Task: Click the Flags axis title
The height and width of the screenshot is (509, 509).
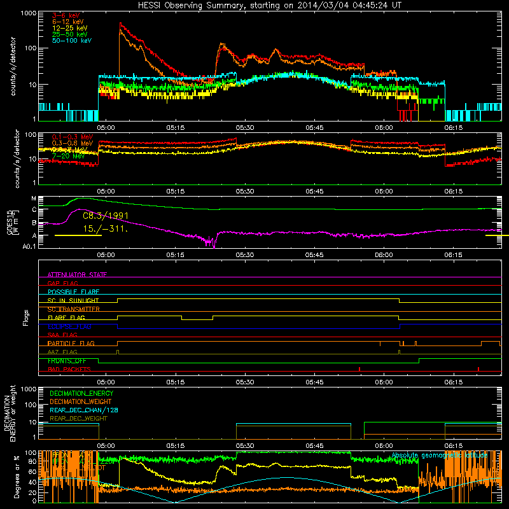Action: click(x=26, y=317)
